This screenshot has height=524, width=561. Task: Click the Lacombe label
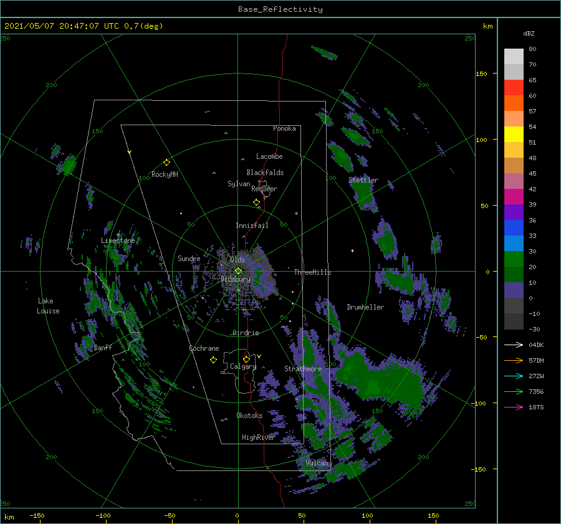click(x=269, y=156)
